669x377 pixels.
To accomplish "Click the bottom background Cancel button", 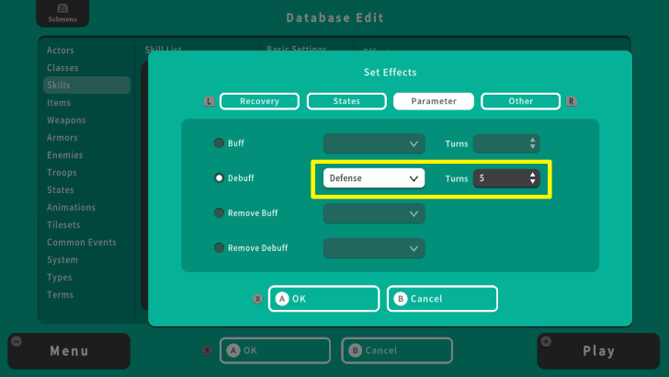I will coord(397,351).
